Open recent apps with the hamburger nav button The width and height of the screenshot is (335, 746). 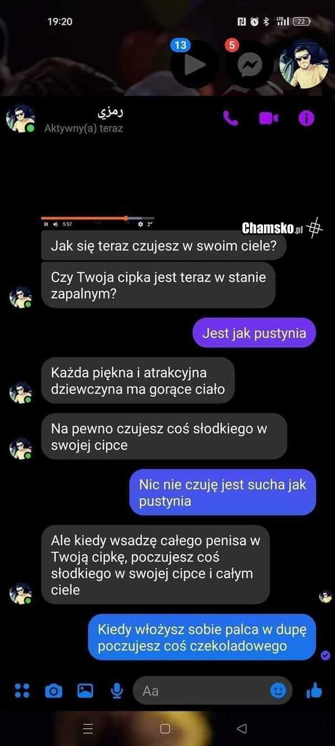click(x=88, y=729)
